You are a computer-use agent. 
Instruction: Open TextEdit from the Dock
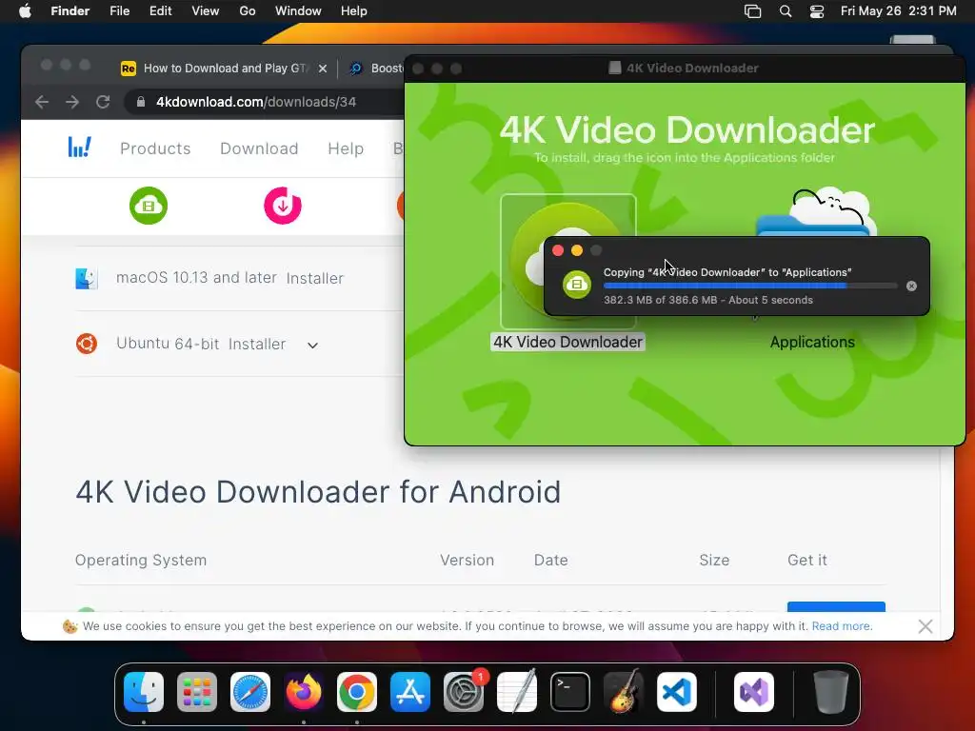[x=517, y=692]
